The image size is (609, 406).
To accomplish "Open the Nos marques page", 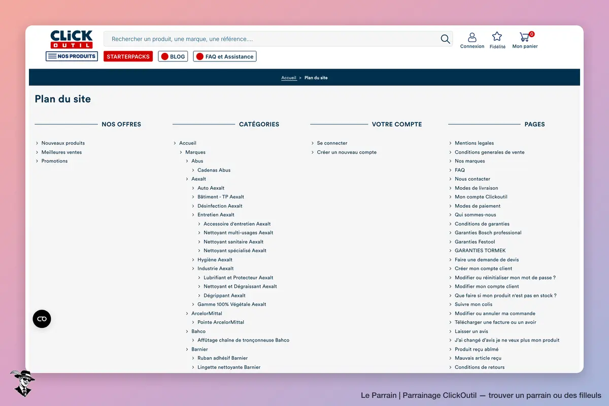I will click(470, 161).
